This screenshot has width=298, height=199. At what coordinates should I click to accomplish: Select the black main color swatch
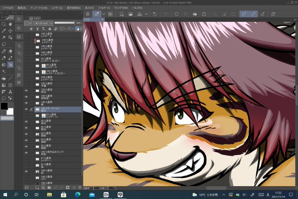coord(4,106)
